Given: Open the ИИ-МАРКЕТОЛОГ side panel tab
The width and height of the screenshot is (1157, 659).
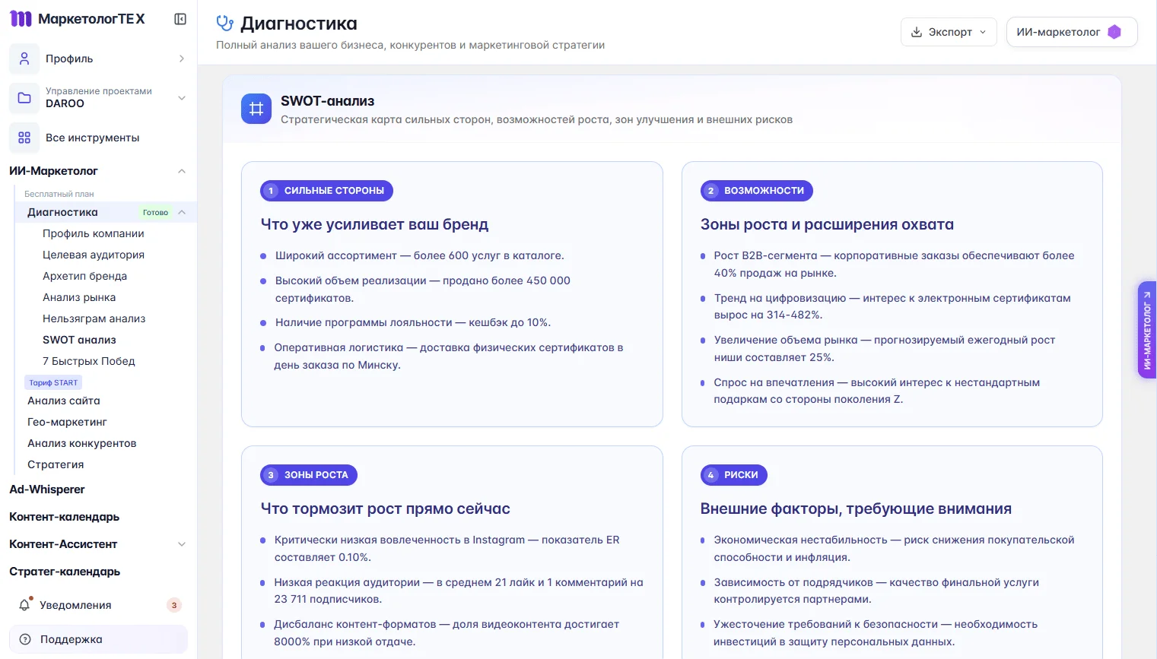Looking at the screenshot, I should point(1147,330).
